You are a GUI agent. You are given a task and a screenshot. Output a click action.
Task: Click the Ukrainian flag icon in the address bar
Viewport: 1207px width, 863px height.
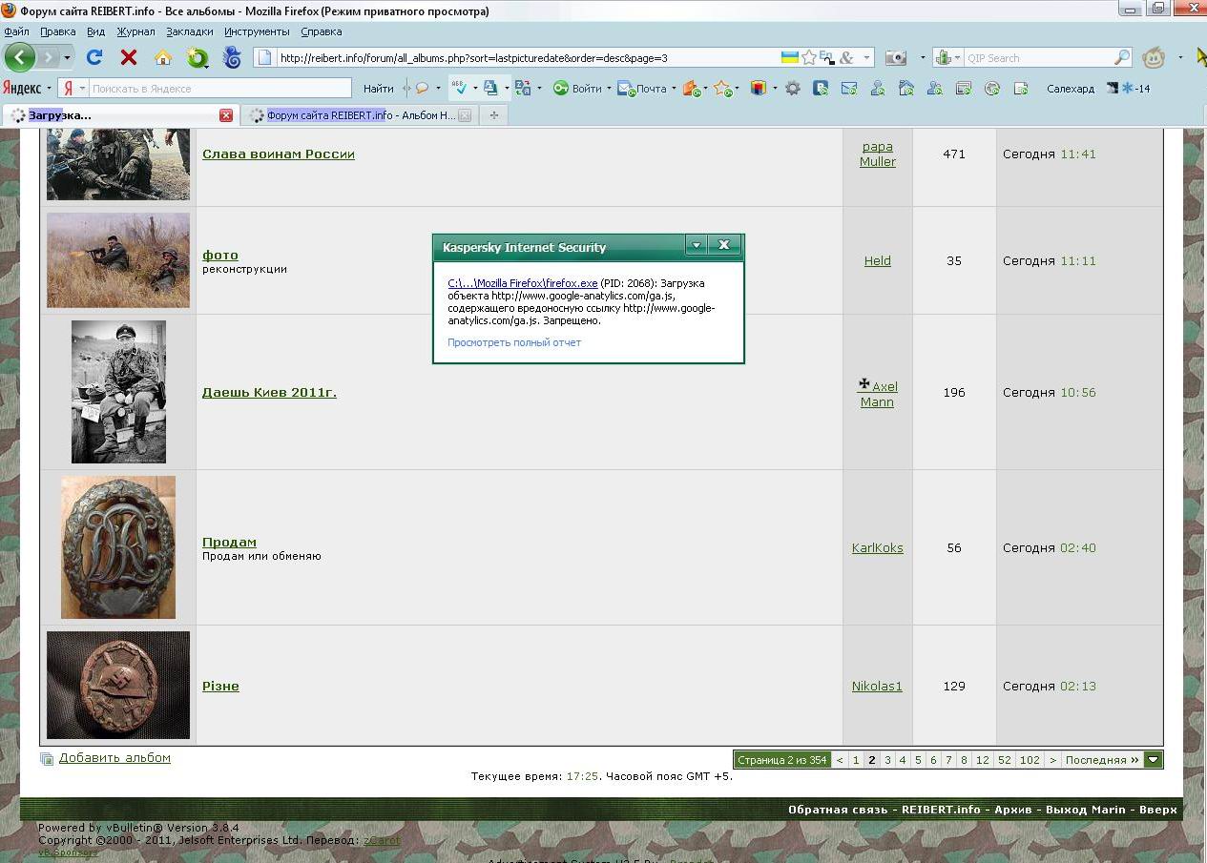click(x=790, y=58)
